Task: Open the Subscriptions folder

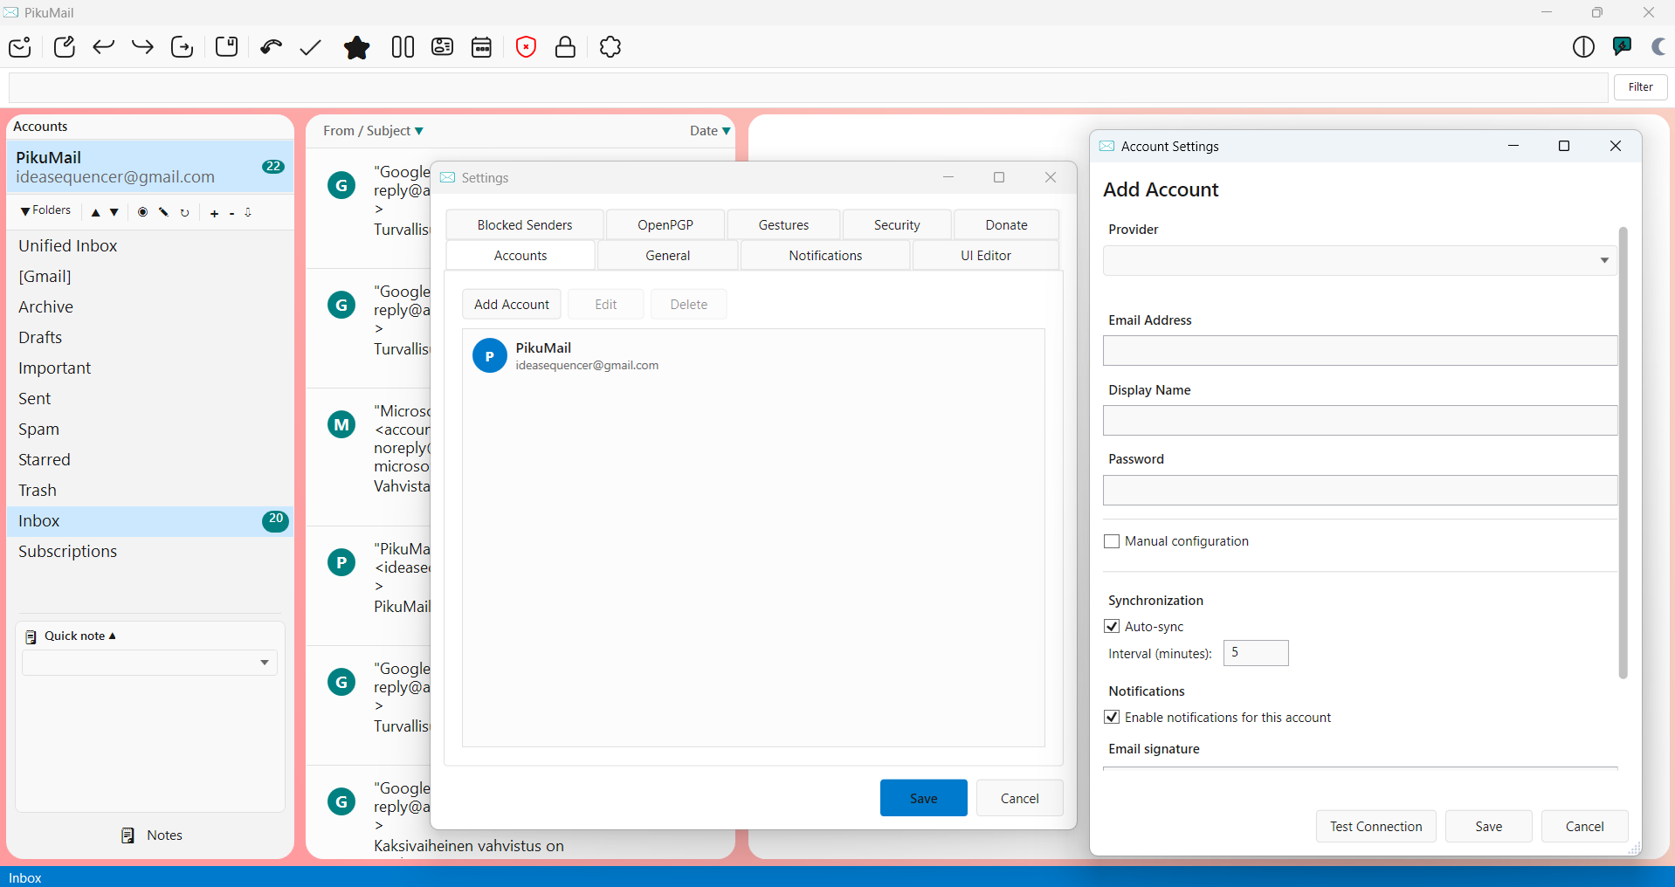Action: click(149, 551)
